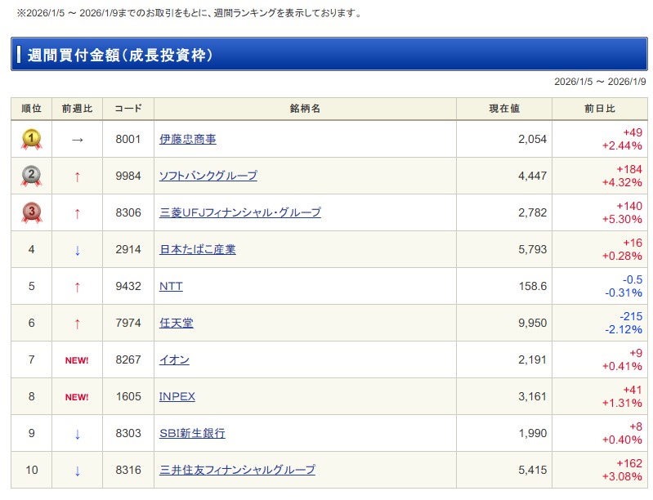
Task: Open the 三菱UFJフィナンシャル・グループ link
Action: tap(240, 212)
